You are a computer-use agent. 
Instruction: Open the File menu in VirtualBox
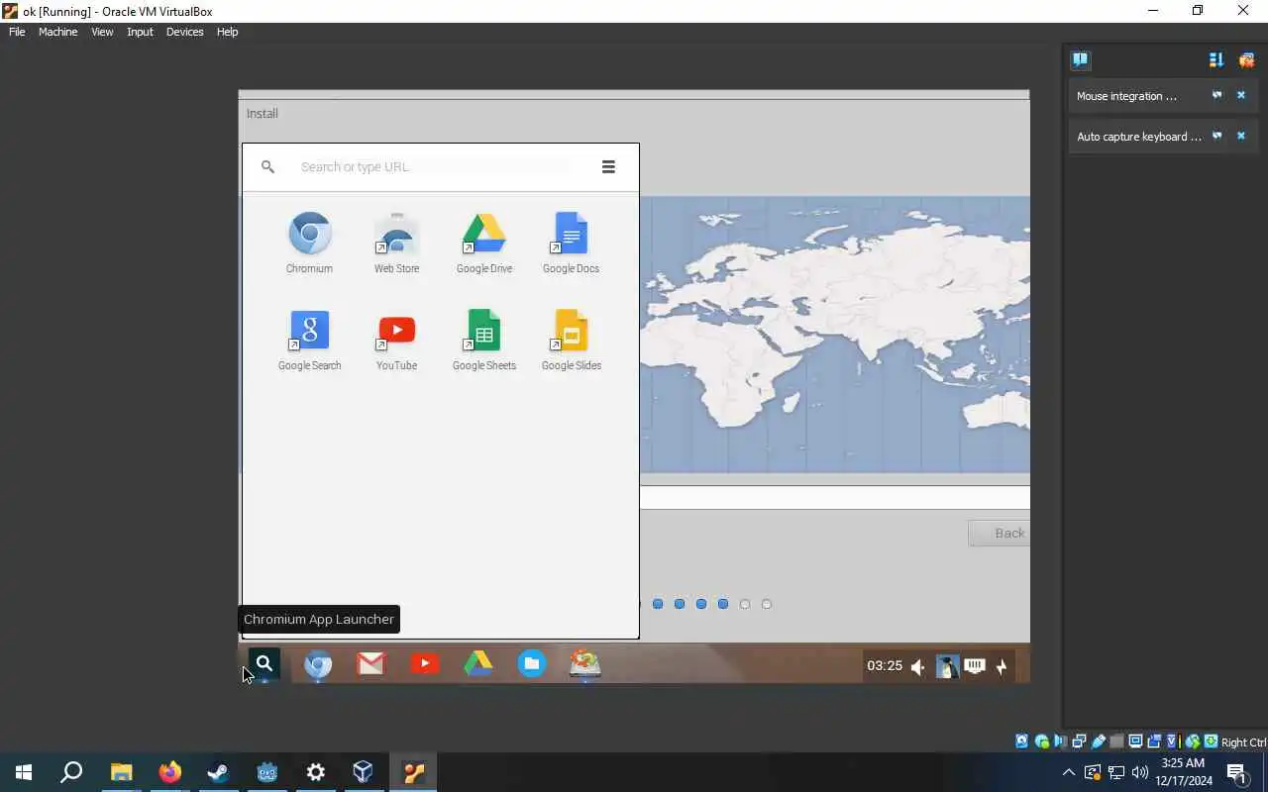coord(17,32)
